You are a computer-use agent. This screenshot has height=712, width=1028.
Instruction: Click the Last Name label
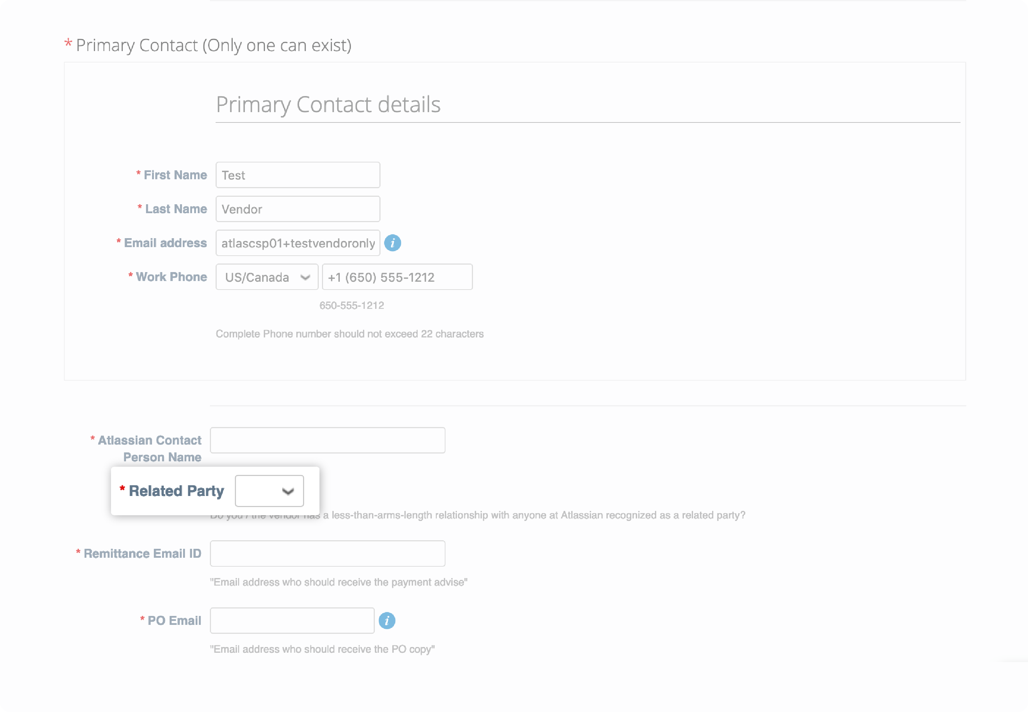tap(176, 209)
